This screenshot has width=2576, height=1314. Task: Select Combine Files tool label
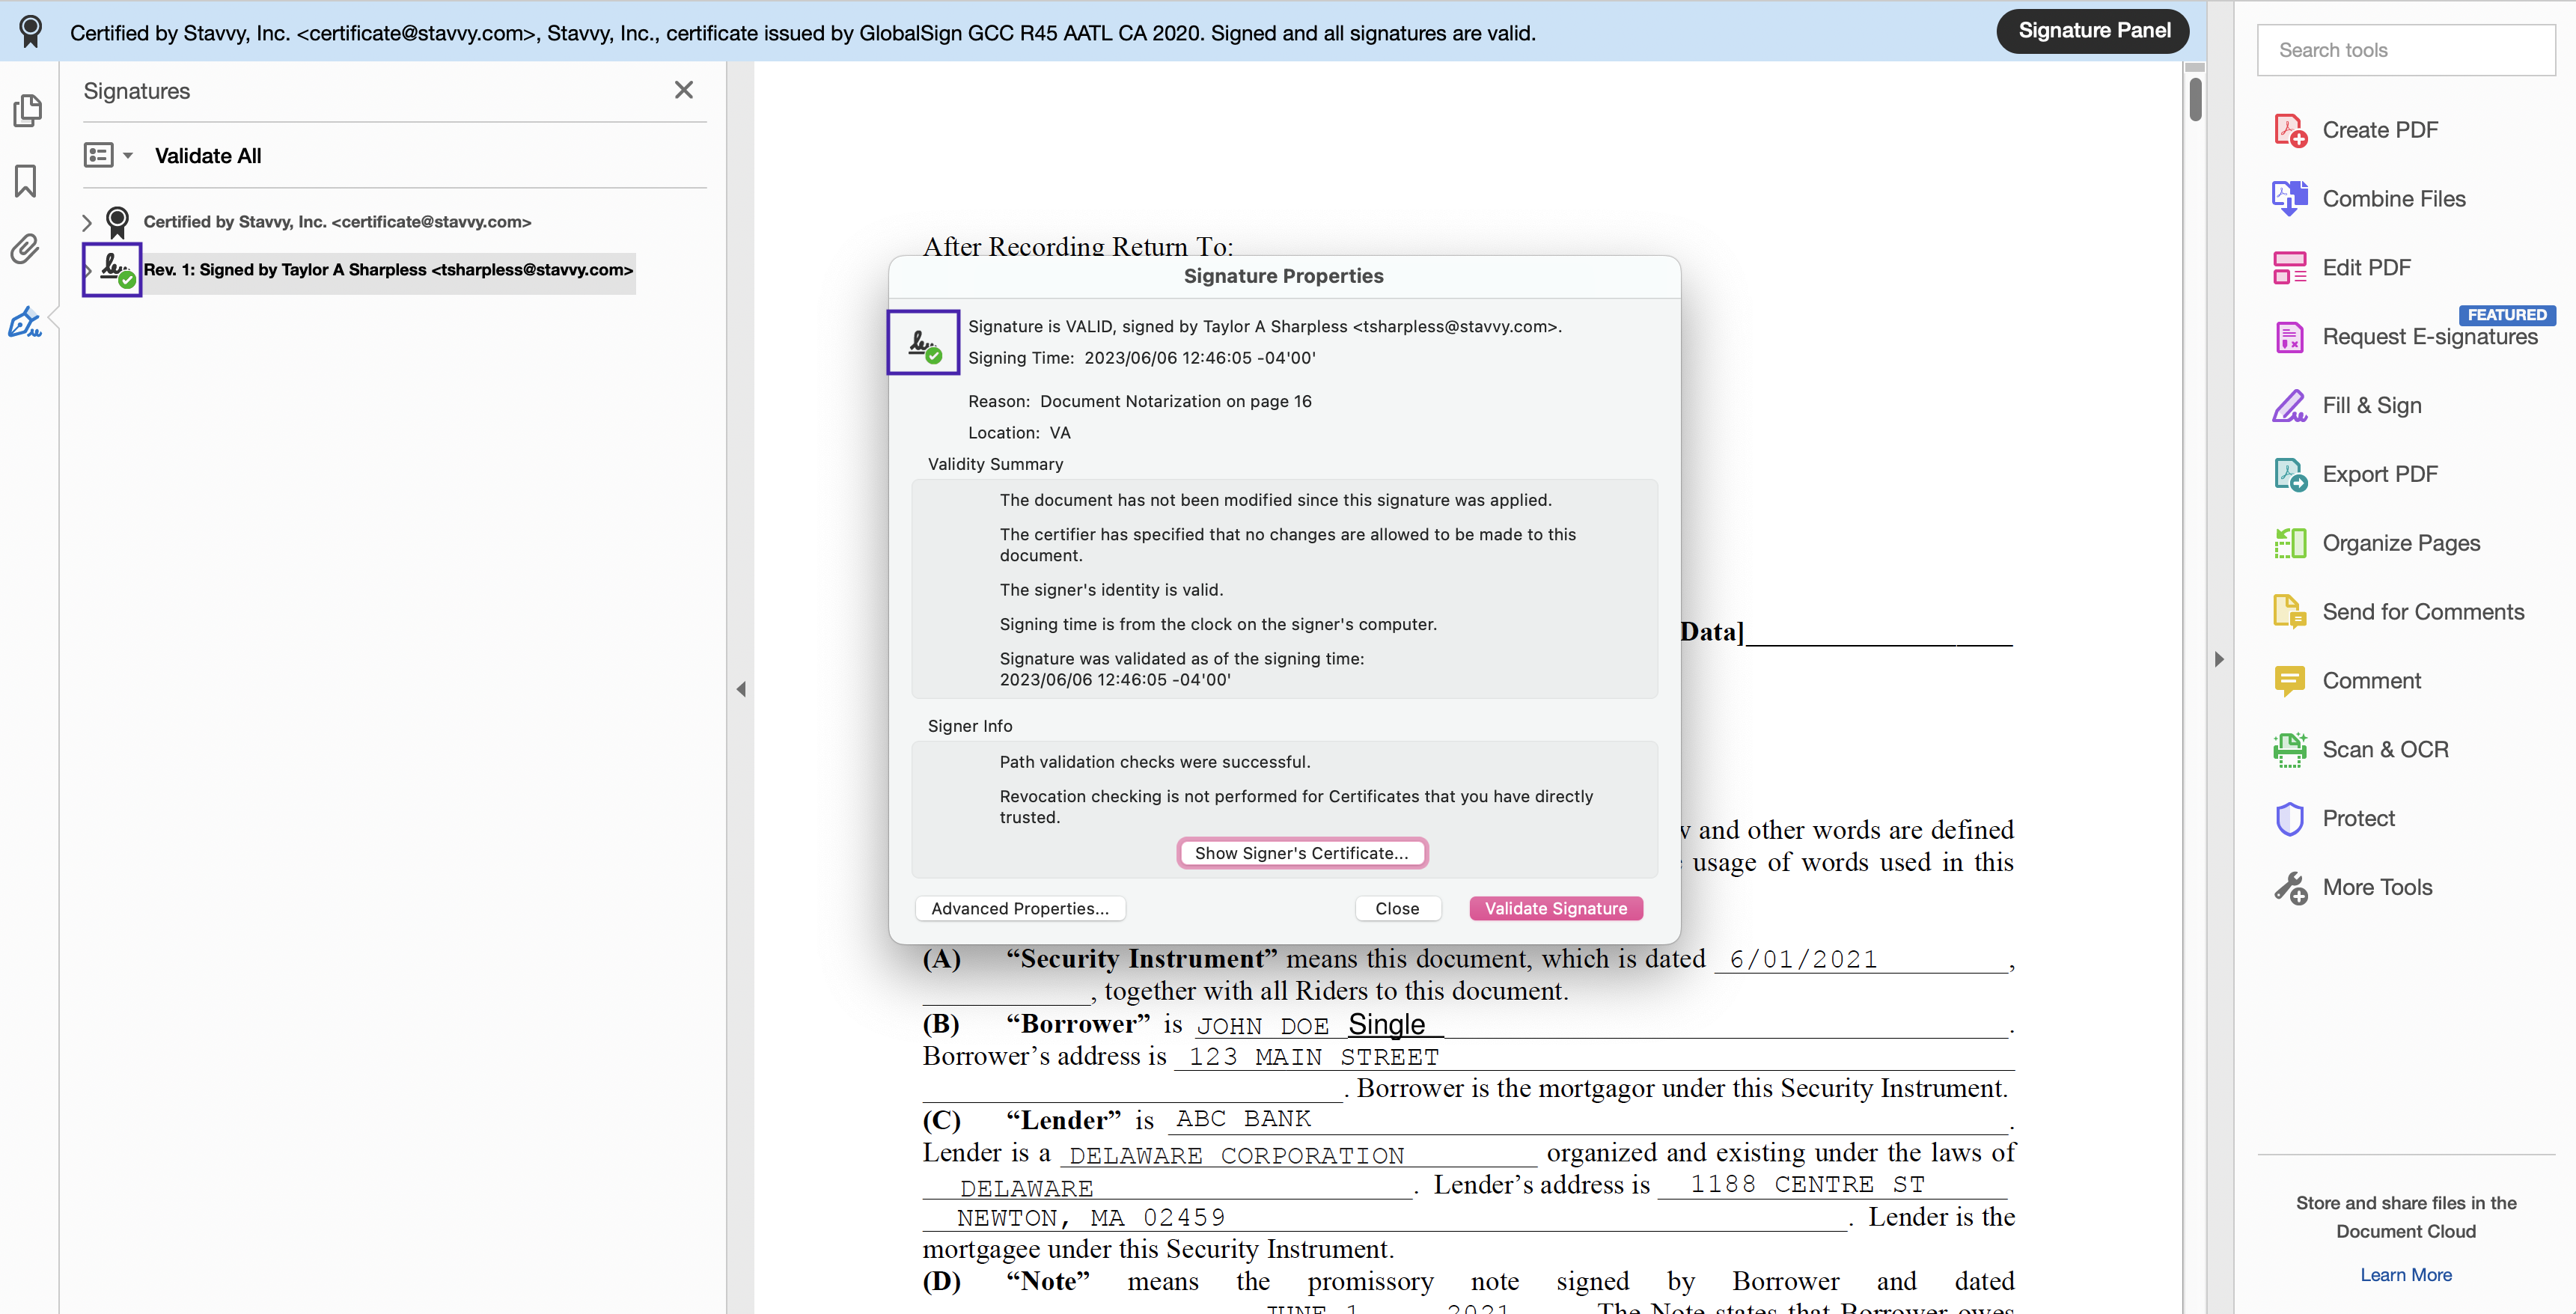[2394, 199]
